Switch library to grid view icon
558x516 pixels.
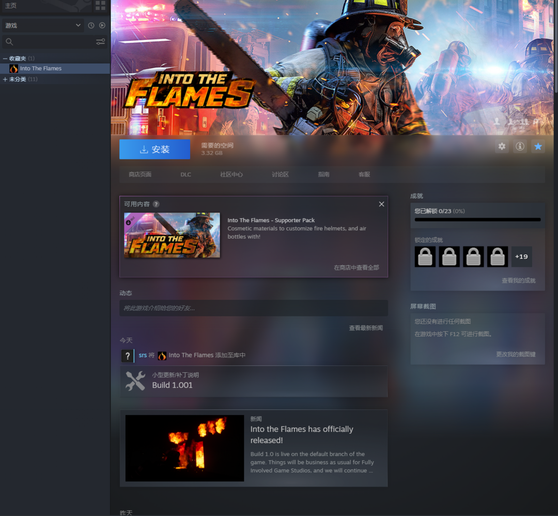pyautogui.click(x=100, y=5)
